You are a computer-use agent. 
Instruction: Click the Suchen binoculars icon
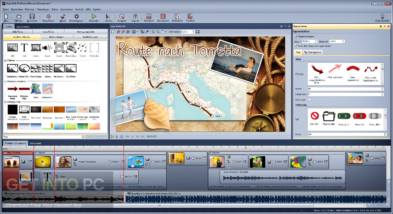point(135,16)
